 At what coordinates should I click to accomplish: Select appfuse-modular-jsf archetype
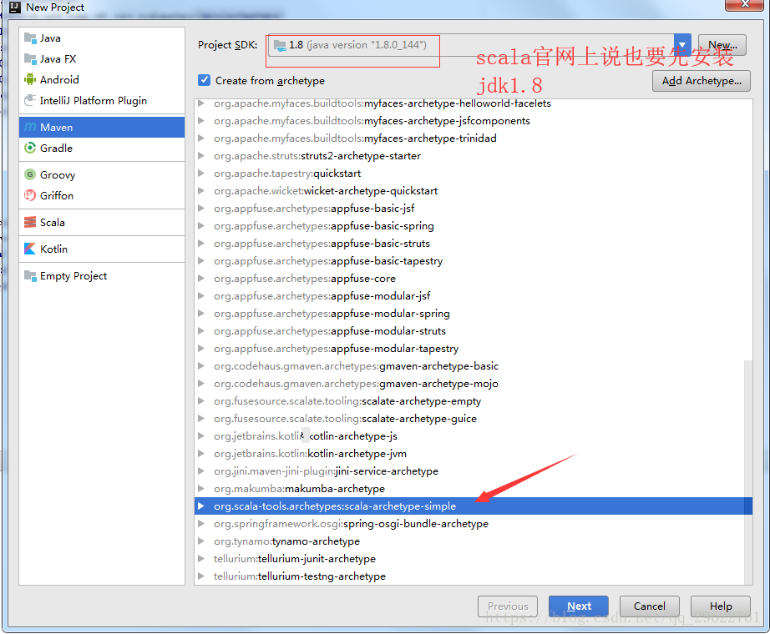pos(474,296)
